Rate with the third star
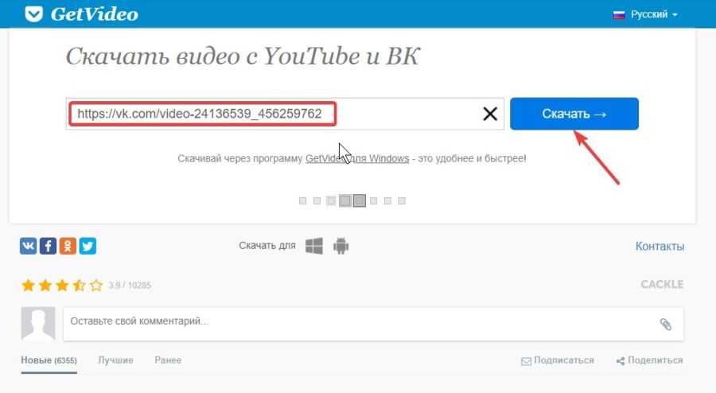Screen dimensions: 716x393 [62, 286]
